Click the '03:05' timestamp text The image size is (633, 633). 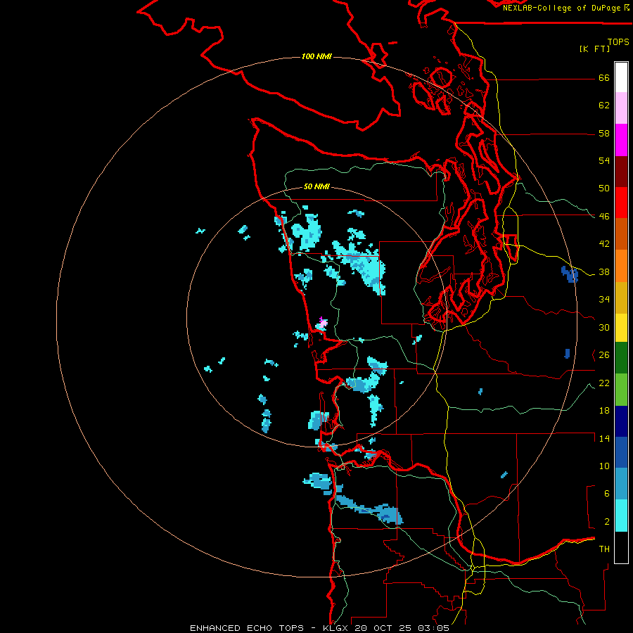(433, 628)
